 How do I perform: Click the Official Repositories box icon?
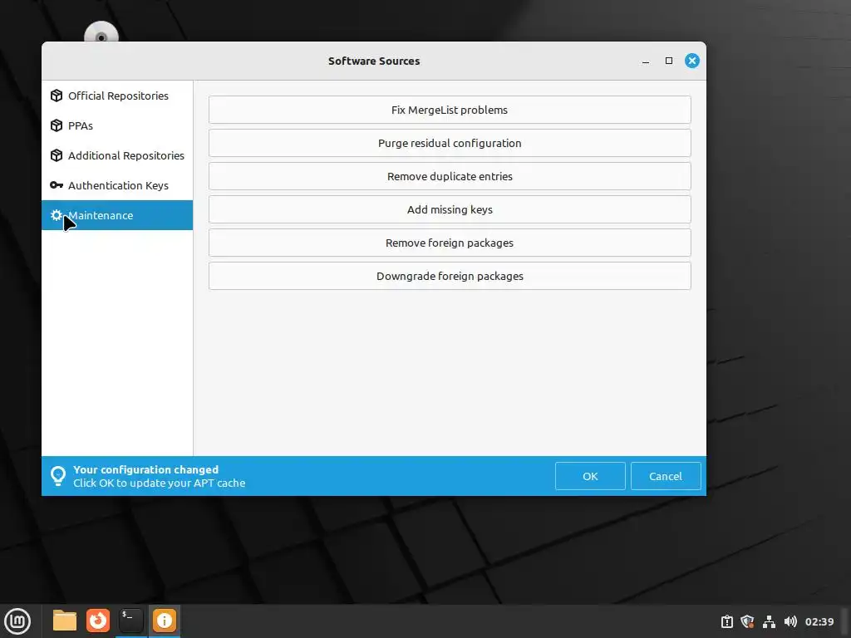[x=57, y=96]
